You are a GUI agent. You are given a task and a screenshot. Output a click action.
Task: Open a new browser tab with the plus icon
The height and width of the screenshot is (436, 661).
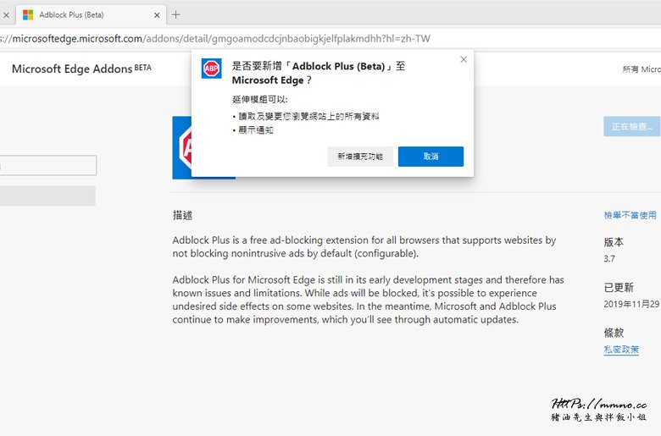(175, 14)
